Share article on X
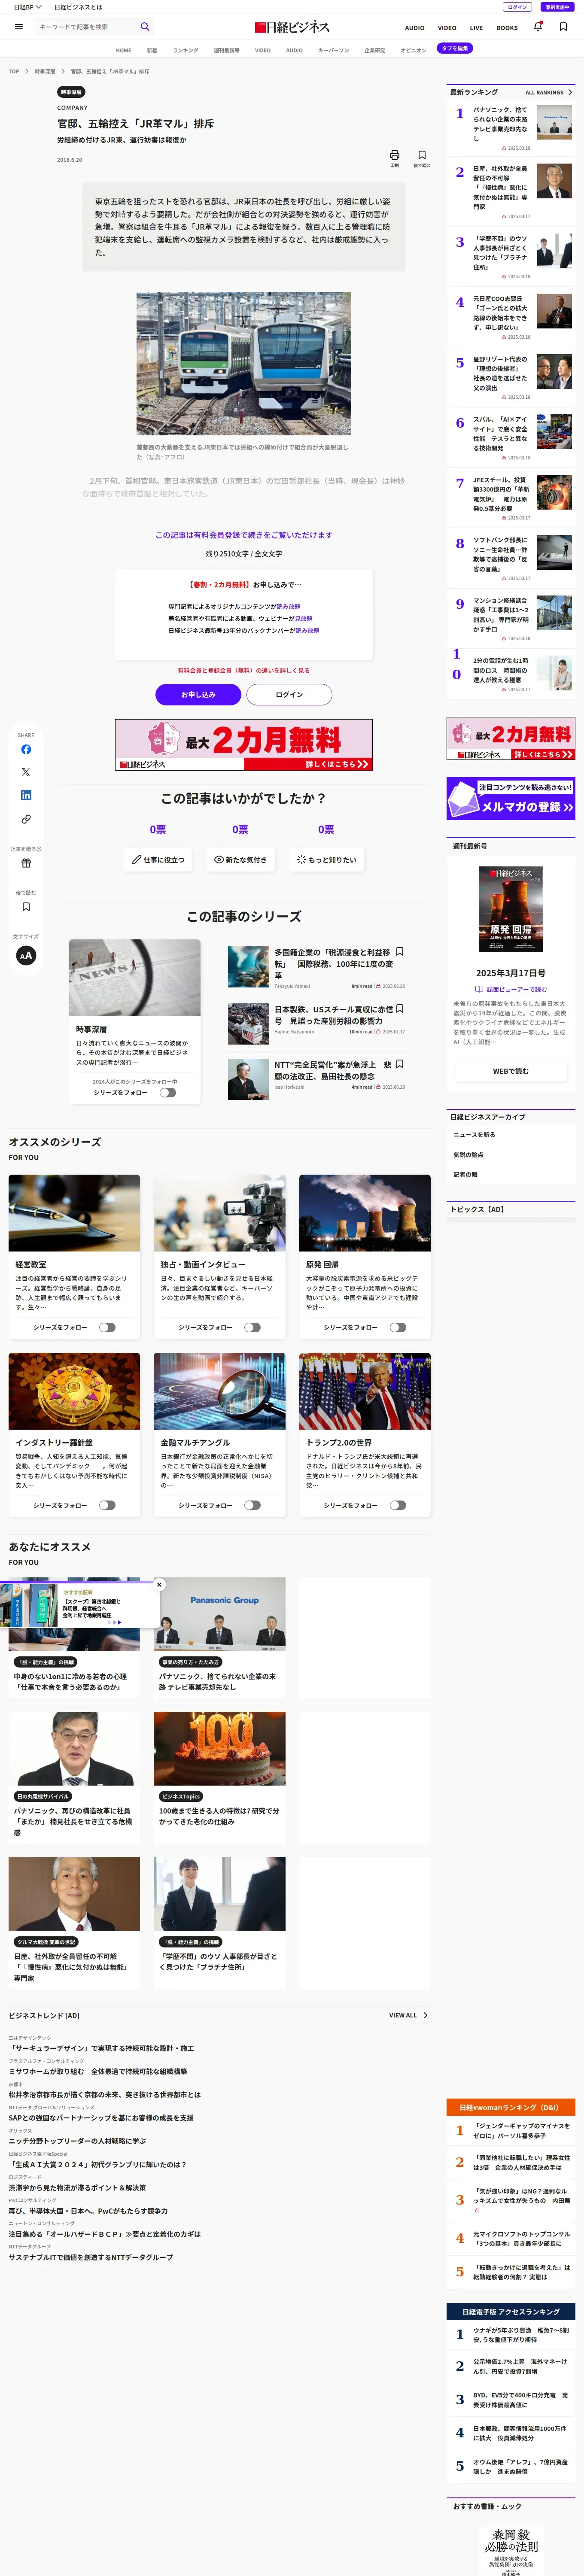The height and width of the screenshot is (2576, 584). coord(26,773)
